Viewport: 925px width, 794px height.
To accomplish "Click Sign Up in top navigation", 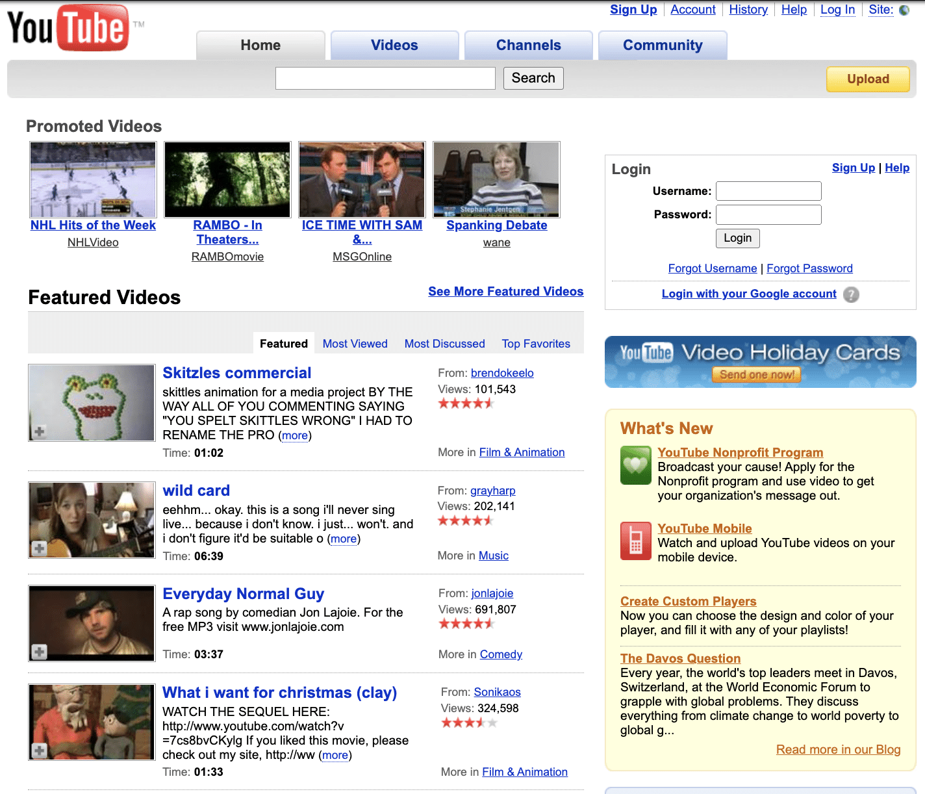I will click(633, 10).
